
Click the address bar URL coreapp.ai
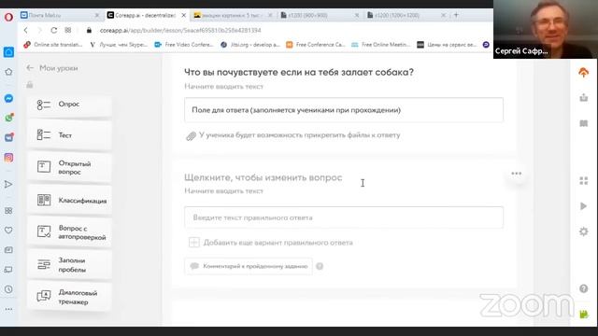point(180,30)
